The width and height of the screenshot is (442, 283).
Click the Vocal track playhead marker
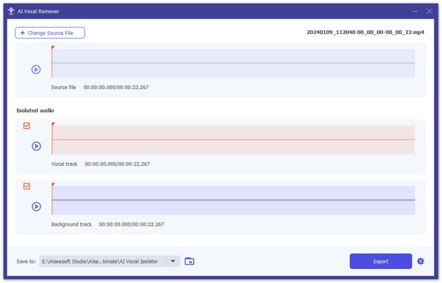53,125
